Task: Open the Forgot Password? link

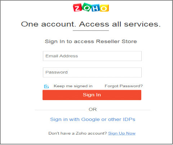Action: coord(124,86)
